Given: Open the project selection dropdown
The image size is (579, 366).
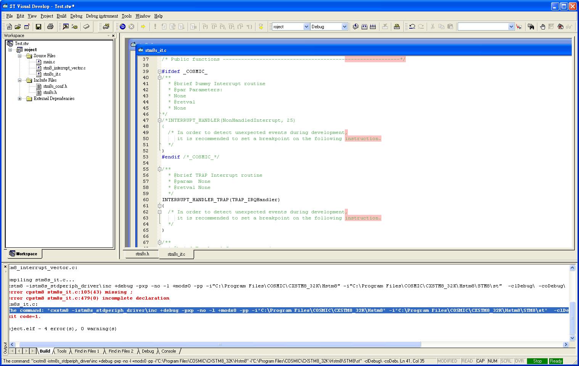Looking at the screenshot, I should point(306,26).
